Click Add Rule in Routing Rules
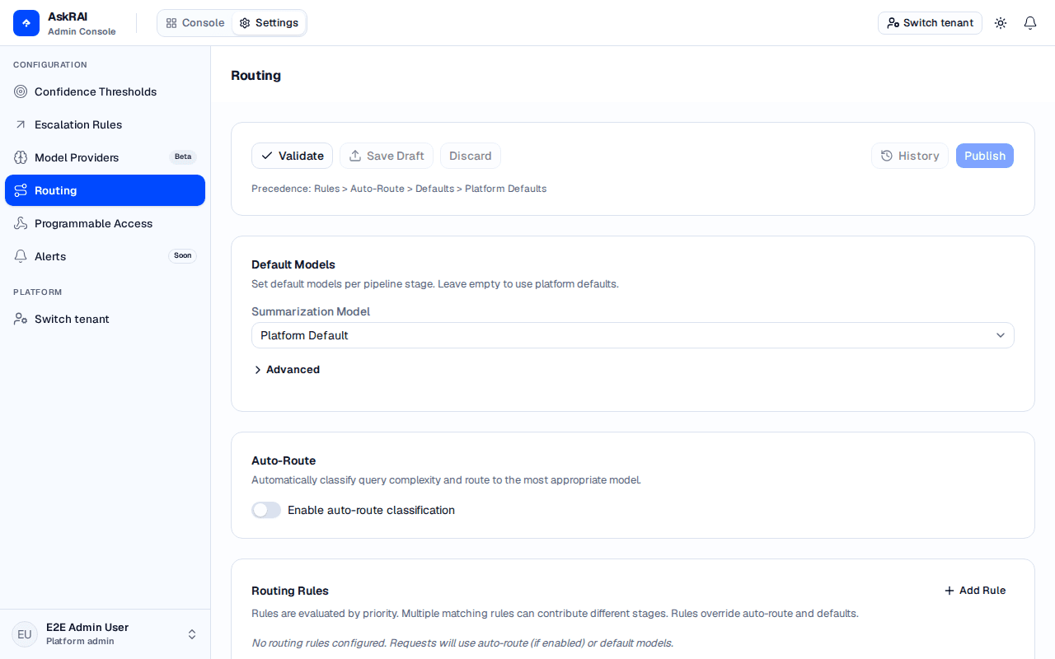The image size is (1055, 659). 975,591
